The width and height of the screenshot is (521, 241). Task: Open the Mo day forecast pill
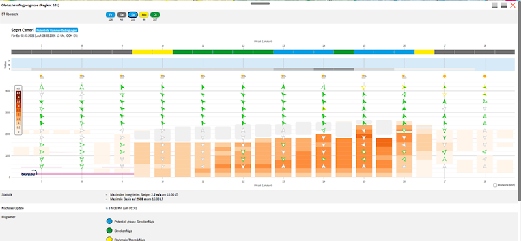pyautogui.click(x=144, y=14)
